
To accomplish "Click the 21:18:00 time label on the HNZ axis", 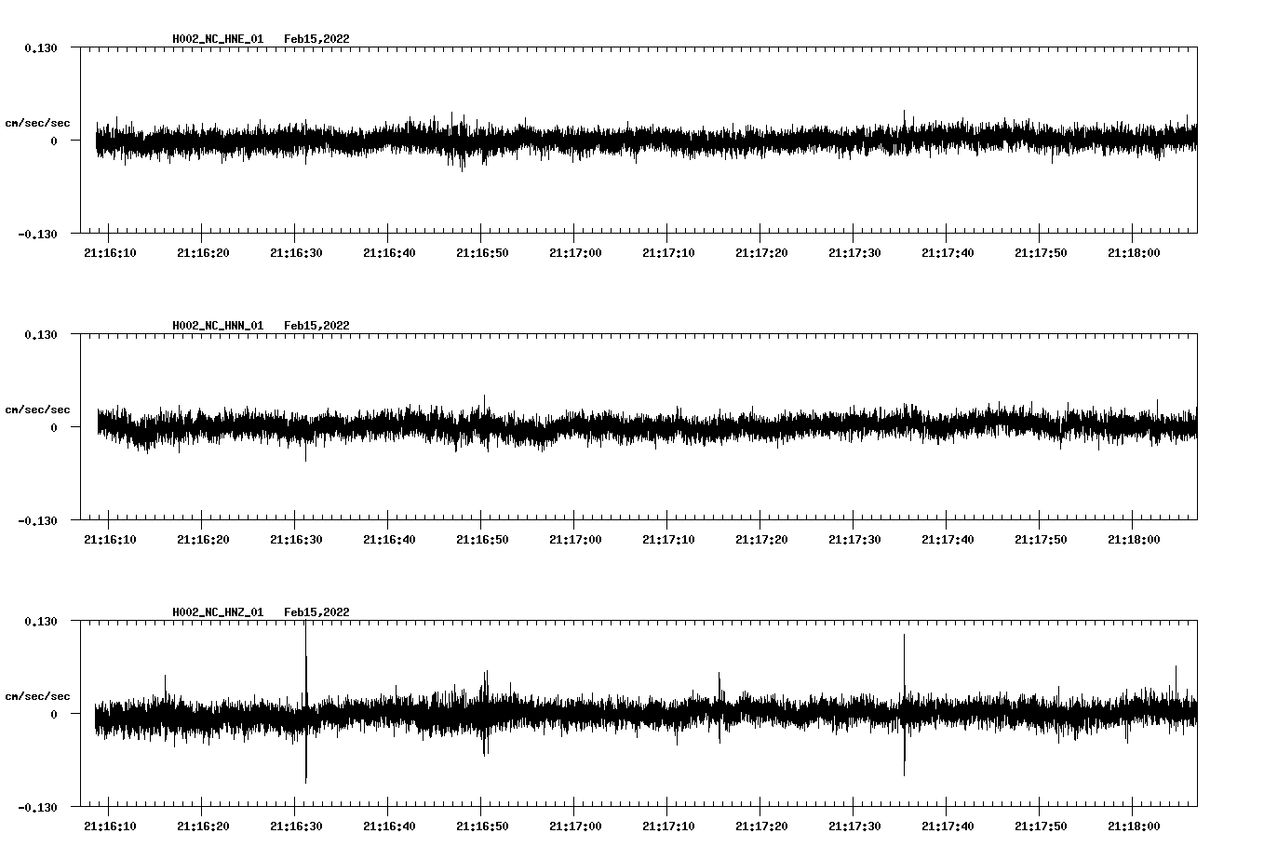I will point(1134,826).
